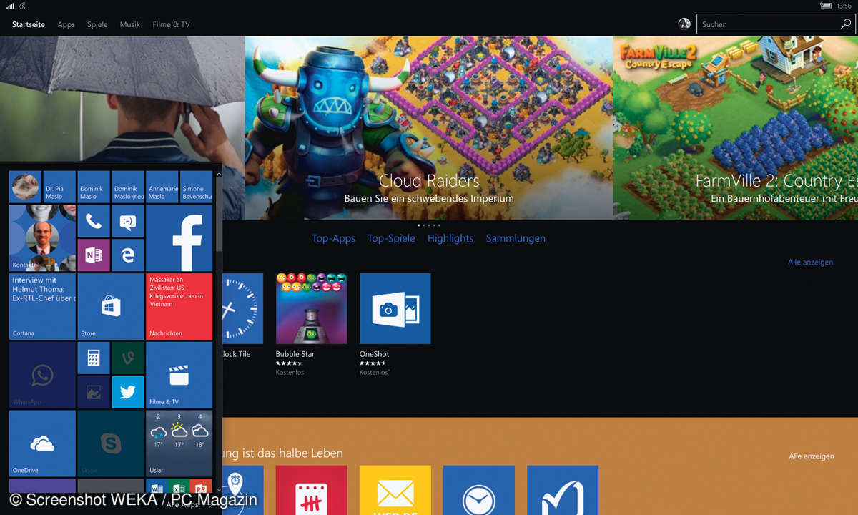Click the Wi-Fi signal icon
The height and width of the screenshot is (515, 858).
click(x=22, y=6)
